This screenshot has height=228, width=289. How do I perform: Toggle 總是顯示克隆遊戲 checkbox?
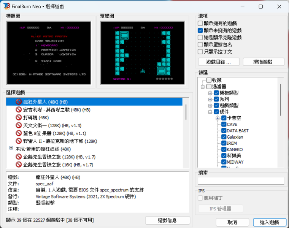200,38
